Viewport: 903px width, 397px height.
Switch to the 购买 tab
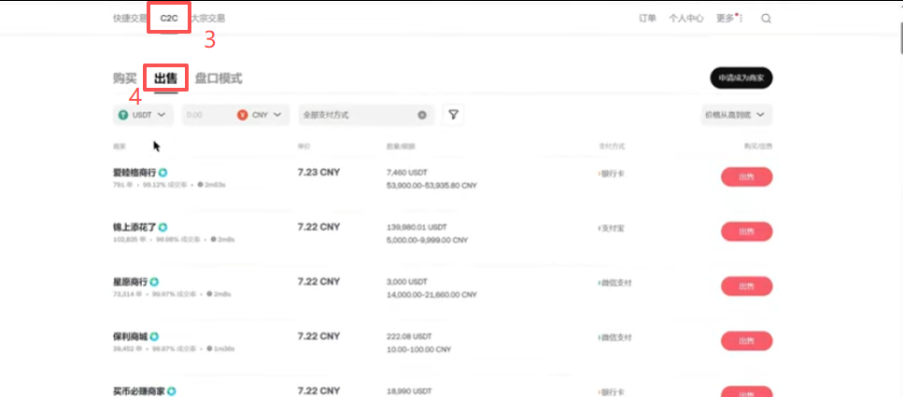(x=125, y=78)
